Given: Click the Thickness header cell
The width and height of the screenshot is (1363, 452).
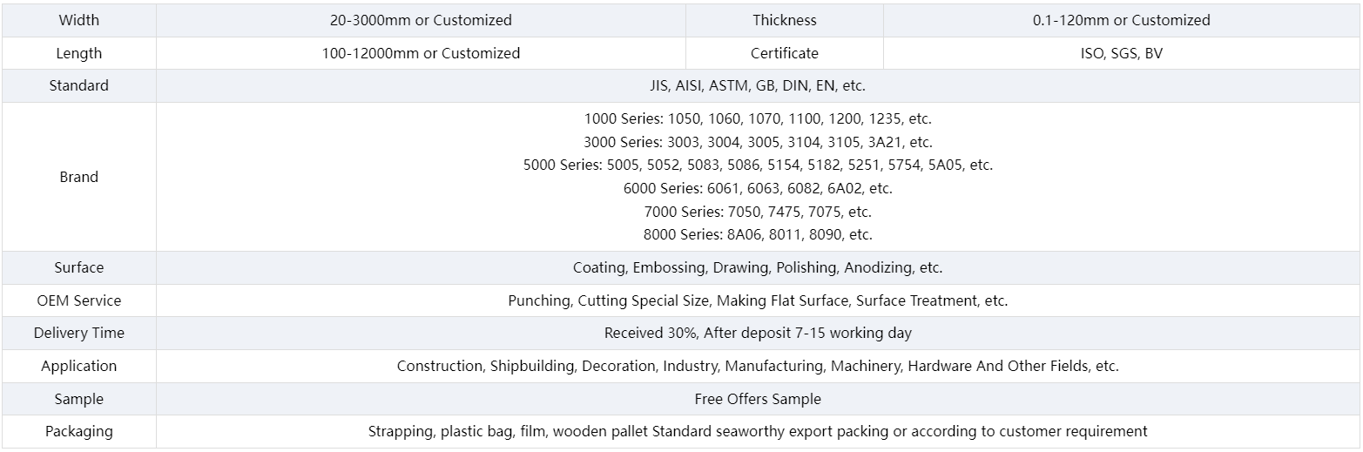Looking at the screenshot, I should (784, 20).
